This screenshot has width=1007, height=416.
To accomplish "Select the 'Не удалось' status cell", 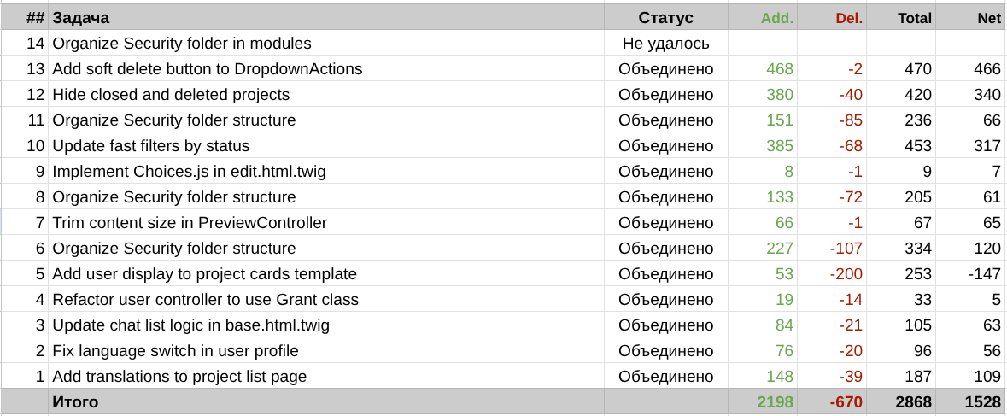I will point(665,44).
